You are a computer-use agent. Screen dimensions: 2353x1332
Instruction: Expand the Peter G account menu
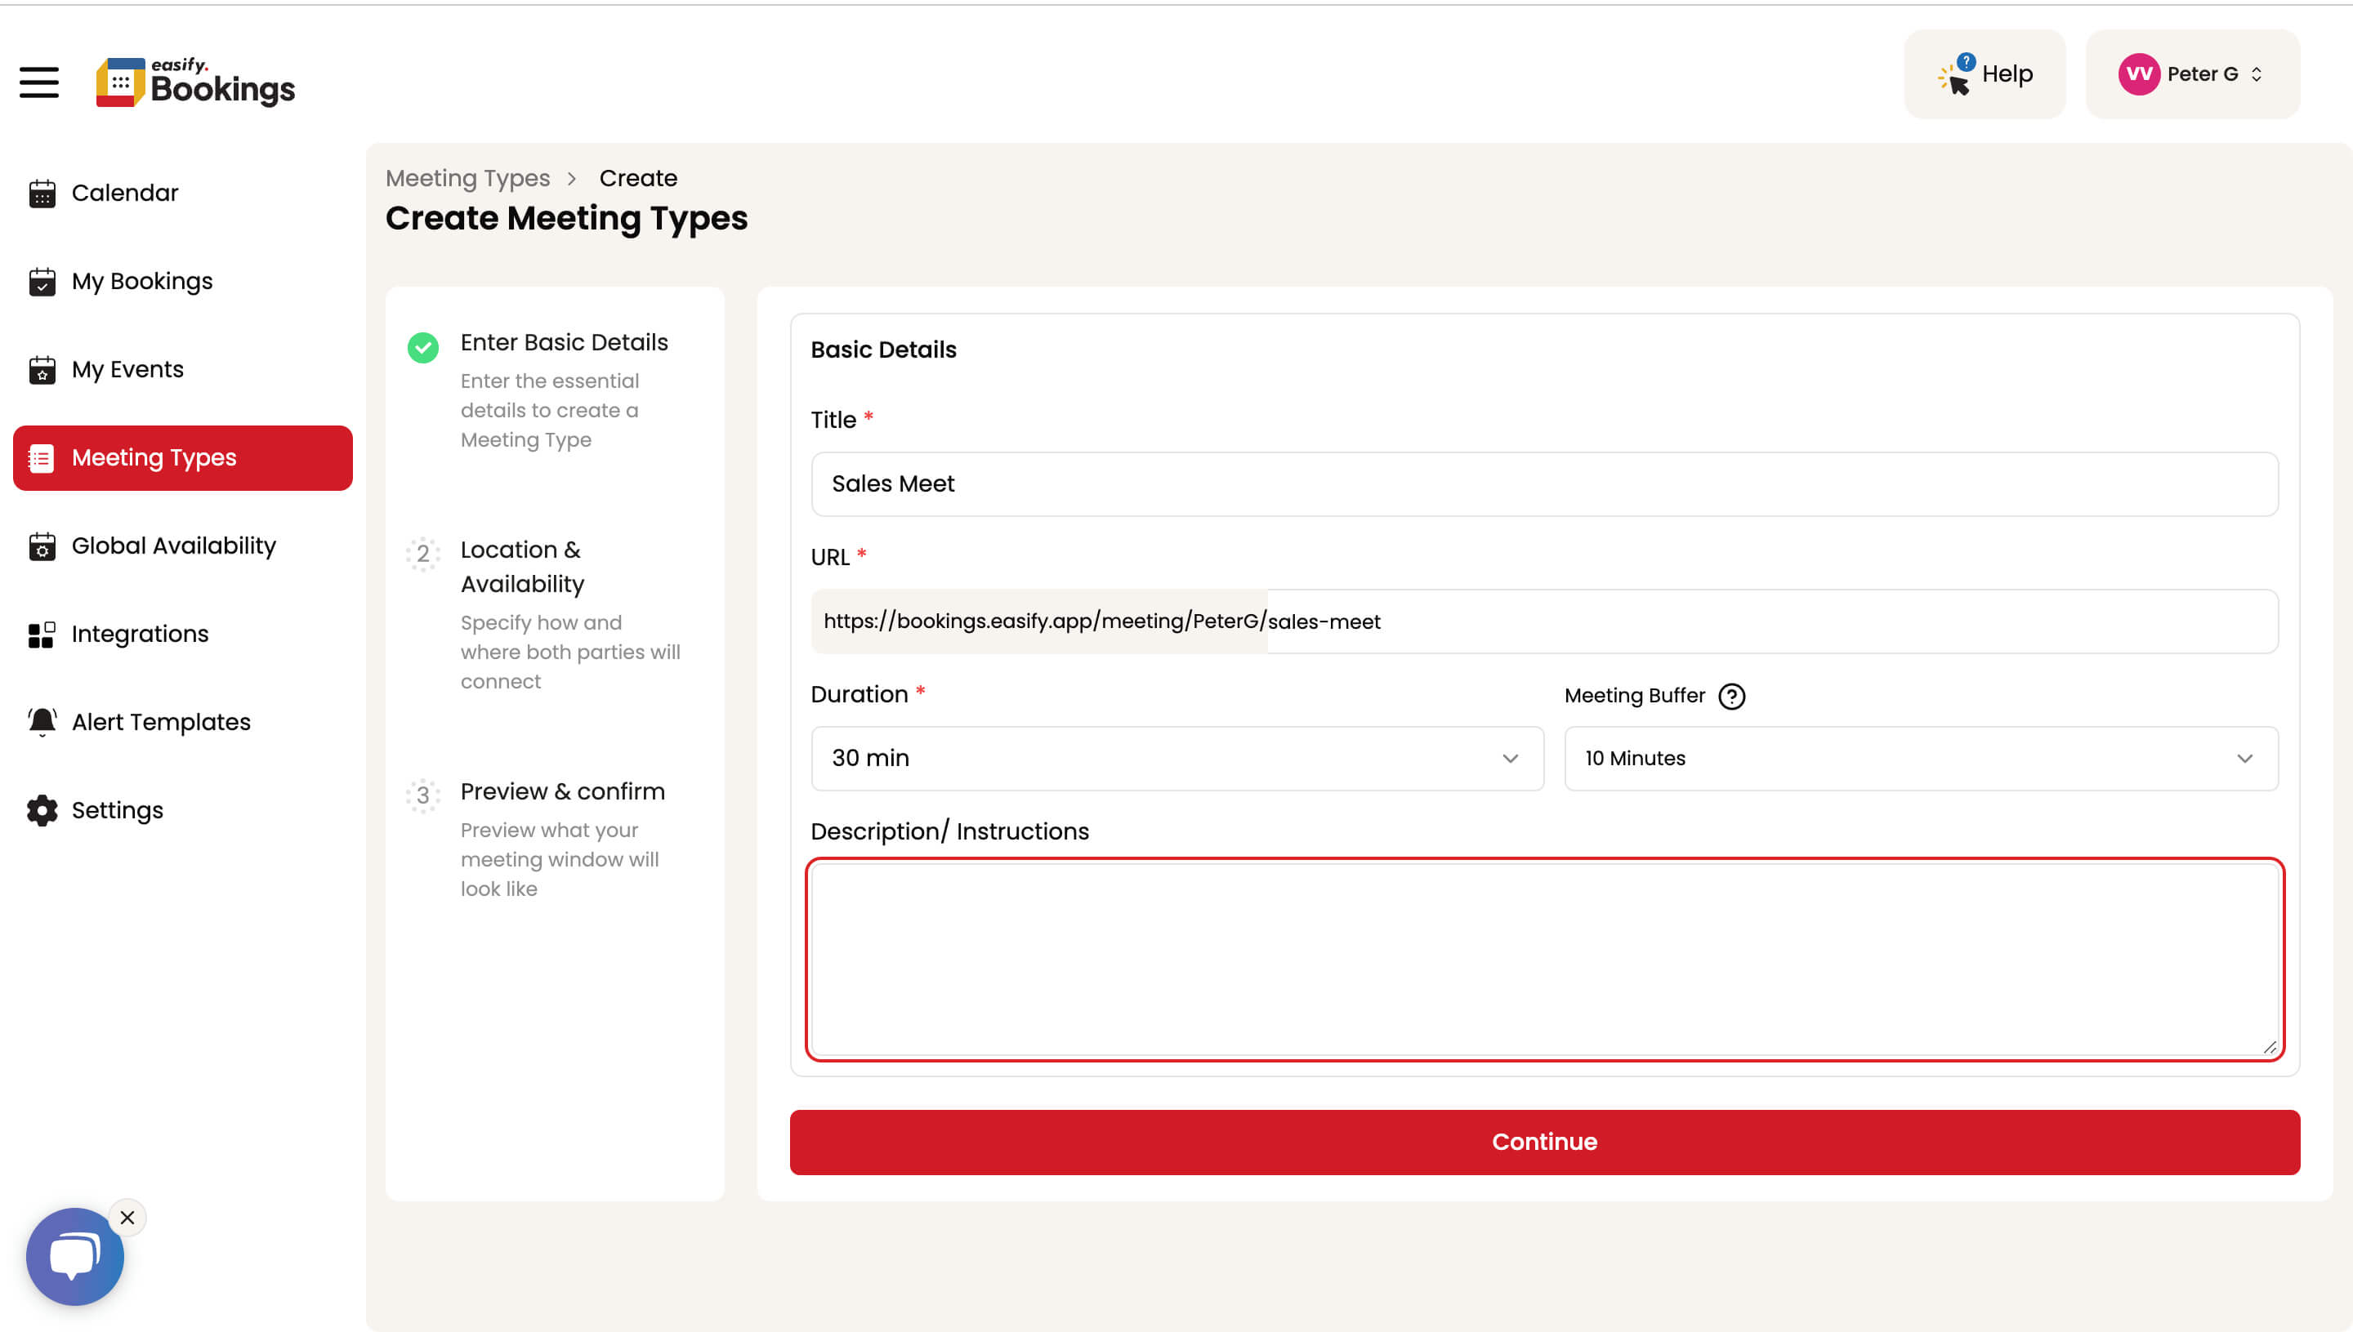2192,74
